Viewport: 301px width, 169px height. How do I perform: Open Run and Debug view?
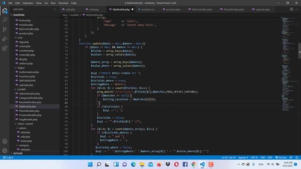tap(5, 38)
